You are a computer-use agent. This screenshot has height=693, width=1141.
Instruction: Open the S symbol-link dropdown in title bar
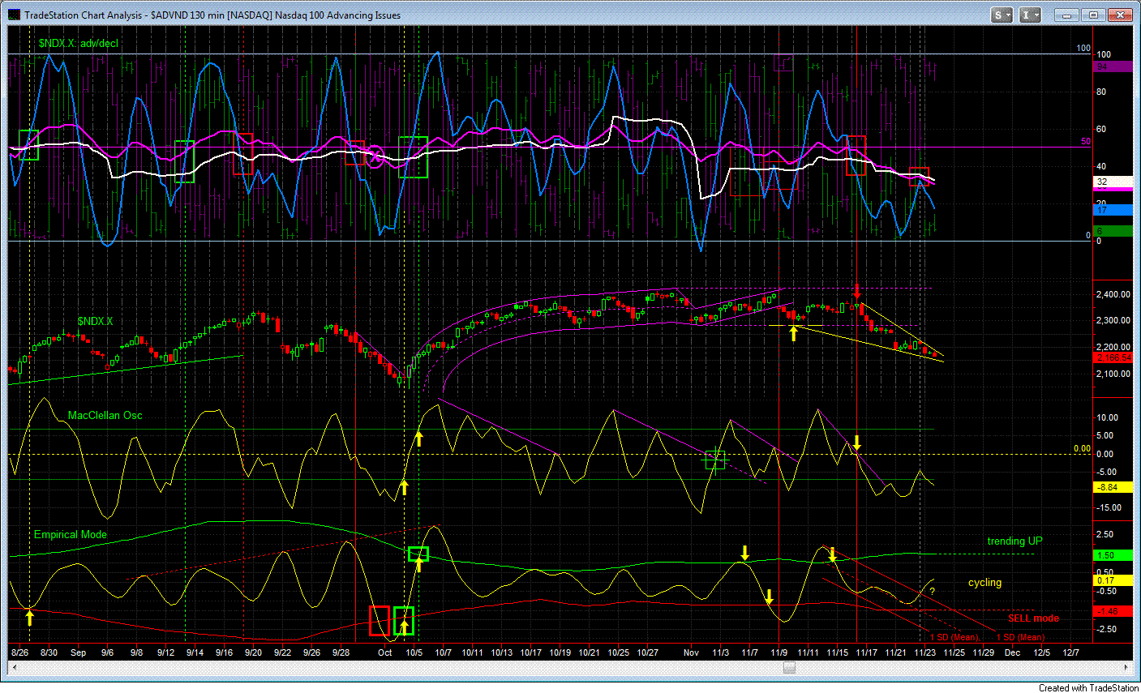point(1002,15)
